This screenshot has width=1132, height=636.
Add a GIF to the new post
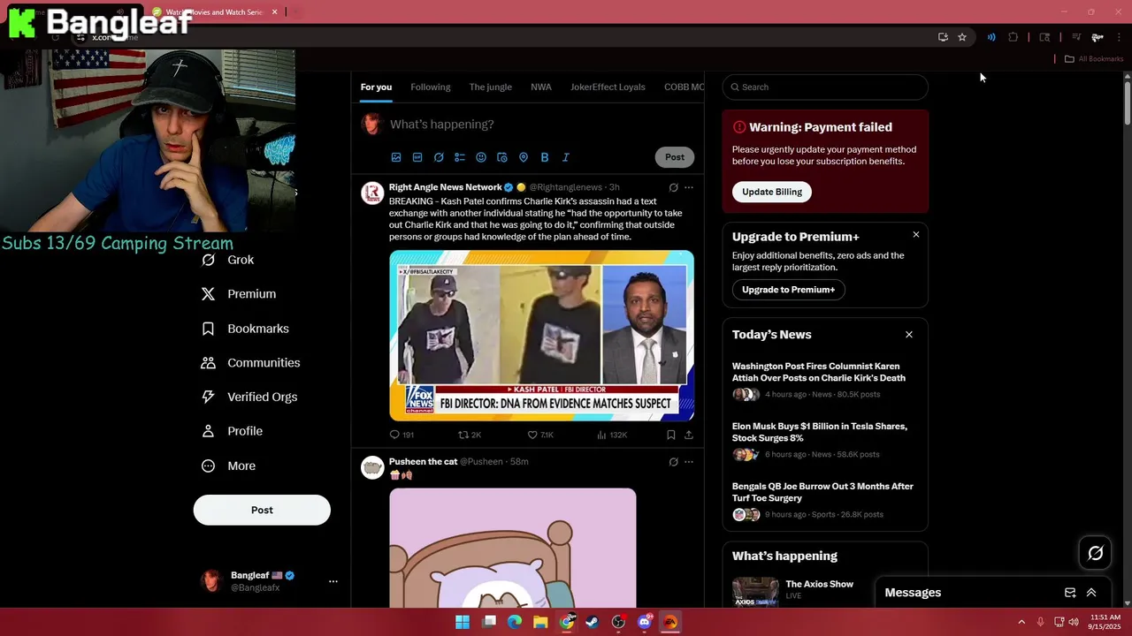pyautogui.click(x=417, y=157)
